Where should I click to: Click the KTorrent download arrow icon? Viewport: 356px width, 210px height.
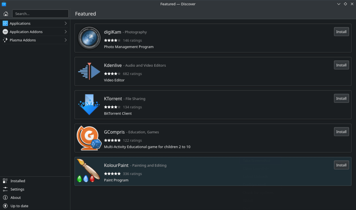point(89,104)
